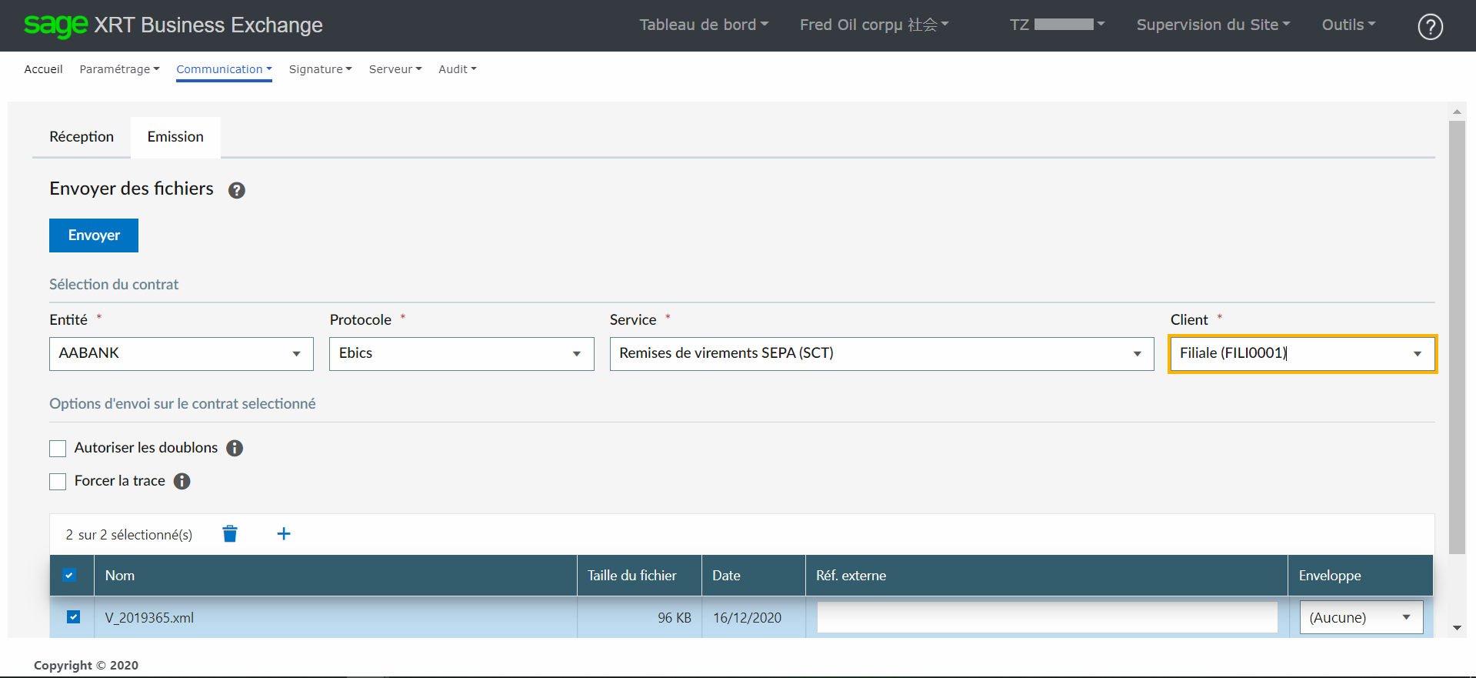This screenshot has height=678, width=1476.
Task: Go to the Accueil link
Action: [x=43, y=69]
